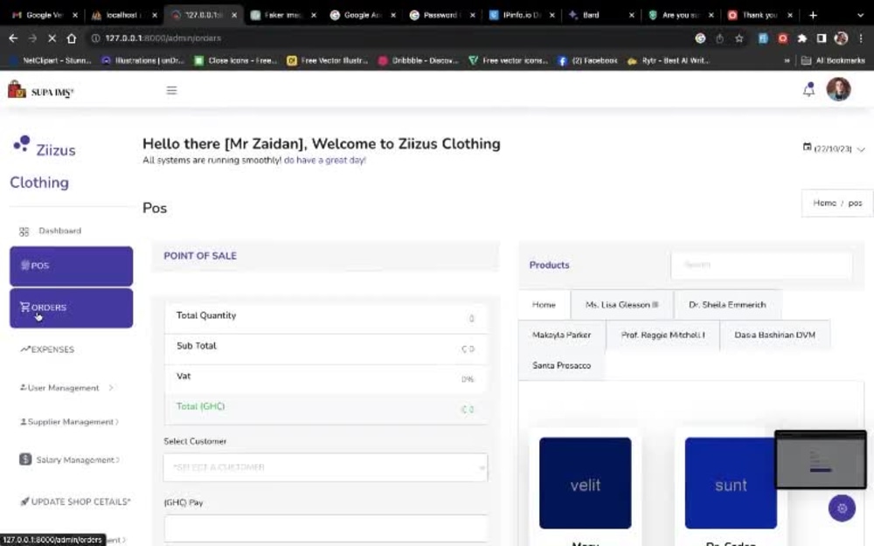Image resolution: width=874 pixels, height=546 pixels.
Task: Open a new browser tab
Action: (813, 15)
